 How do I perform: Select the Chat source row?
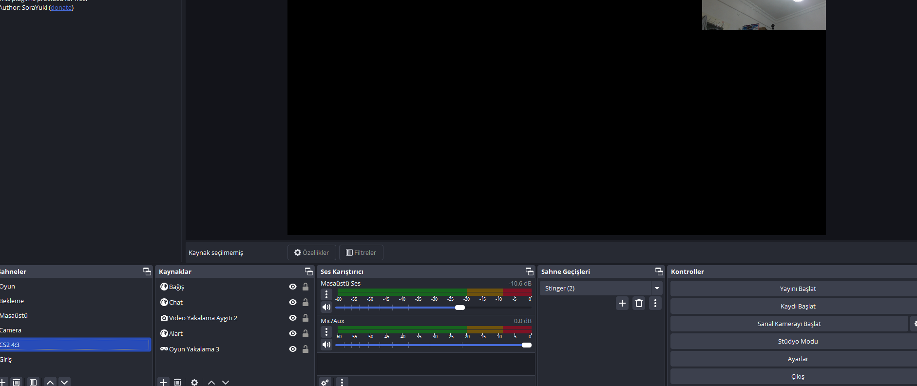(x=235, y=302)
